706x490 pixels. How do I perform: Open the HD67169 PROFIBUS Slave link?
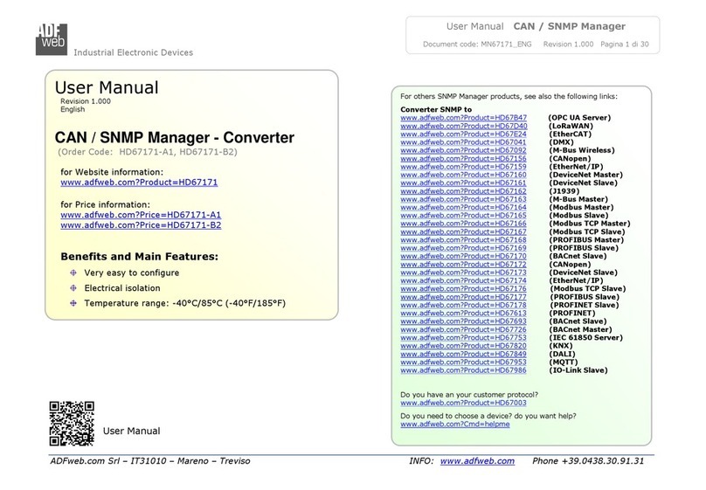point(463,248)
